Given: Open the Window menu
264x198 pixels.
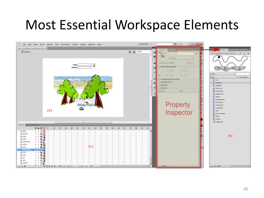Looking at the screenshot, I should [92, 44].
